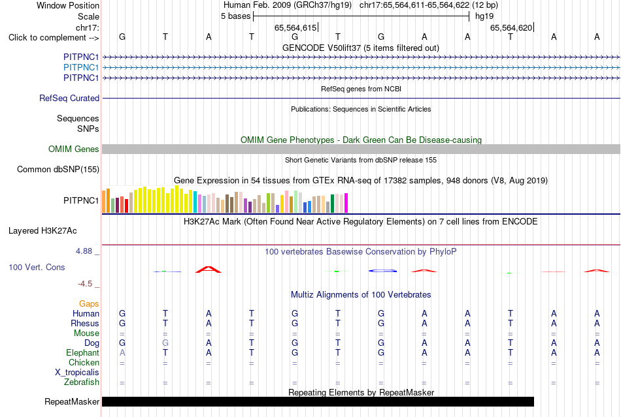621x417 pixels.
Task: Open 'Publications: Sequences in Scientific Articles' title
Action: (x=361, y=109)
